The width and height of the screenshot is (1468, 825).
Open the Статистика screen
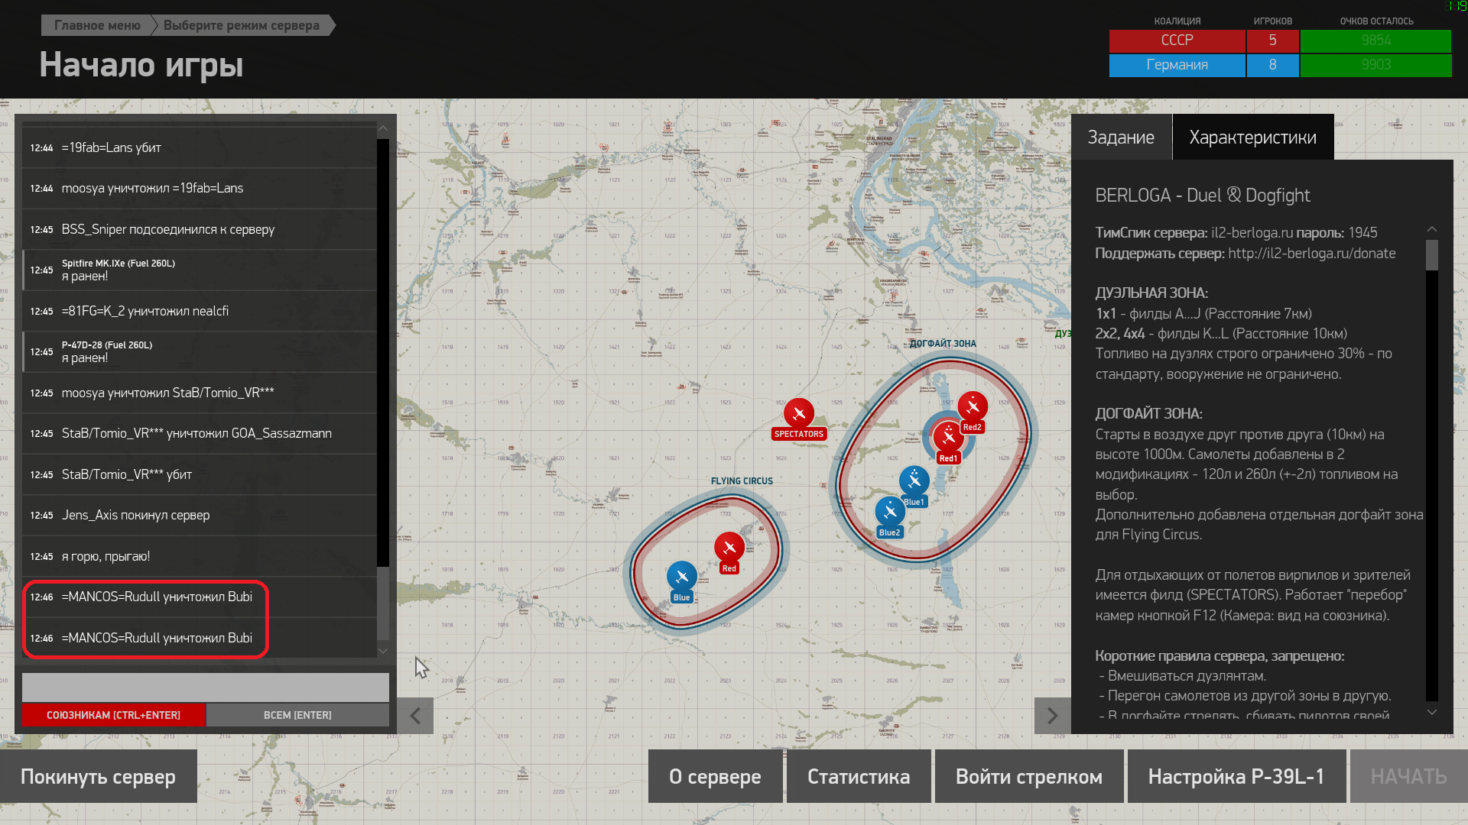tap(859, 776)
